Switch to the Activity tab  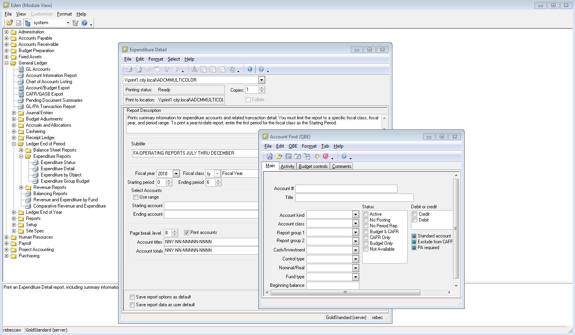[x=287, y=166]
